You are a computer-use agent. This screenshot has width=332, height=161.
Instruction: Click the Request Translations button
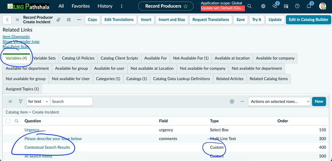coord(211,20)
